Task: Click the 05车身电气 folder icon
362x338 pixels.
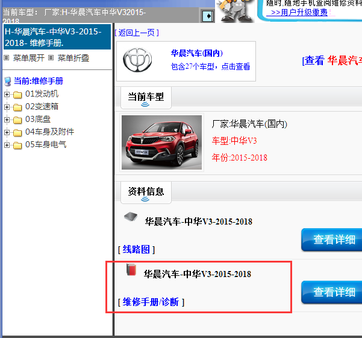Action: pos(17,145)
